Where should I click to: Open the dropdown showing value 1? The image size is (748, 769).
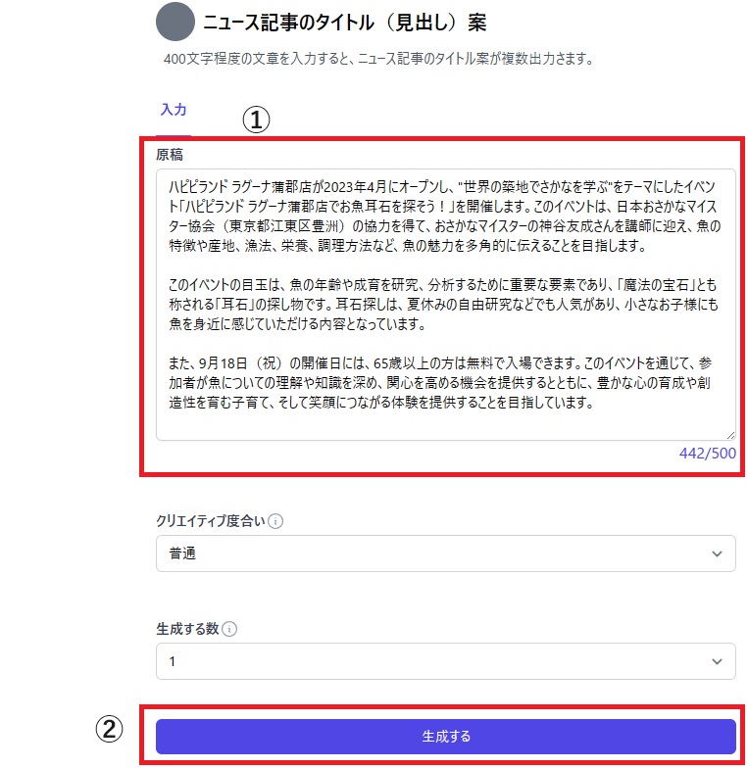pyautogui.click(x=446, y=661)
